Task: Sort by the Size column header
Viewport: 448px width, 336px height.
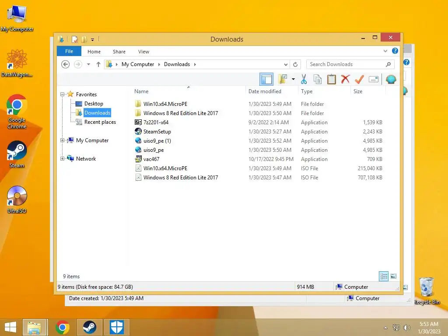Action: click(x=358, y=91)
